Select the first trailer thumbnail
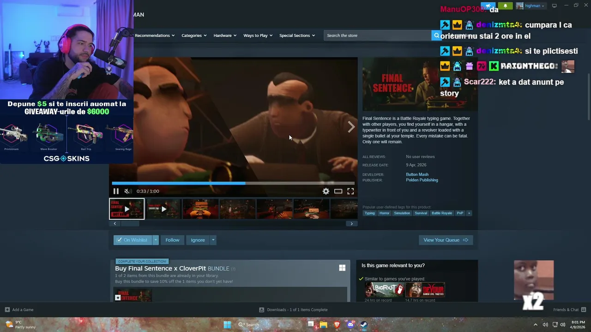Image resolution: width=591 pixels, height=332 pixels. click(127, 209)
